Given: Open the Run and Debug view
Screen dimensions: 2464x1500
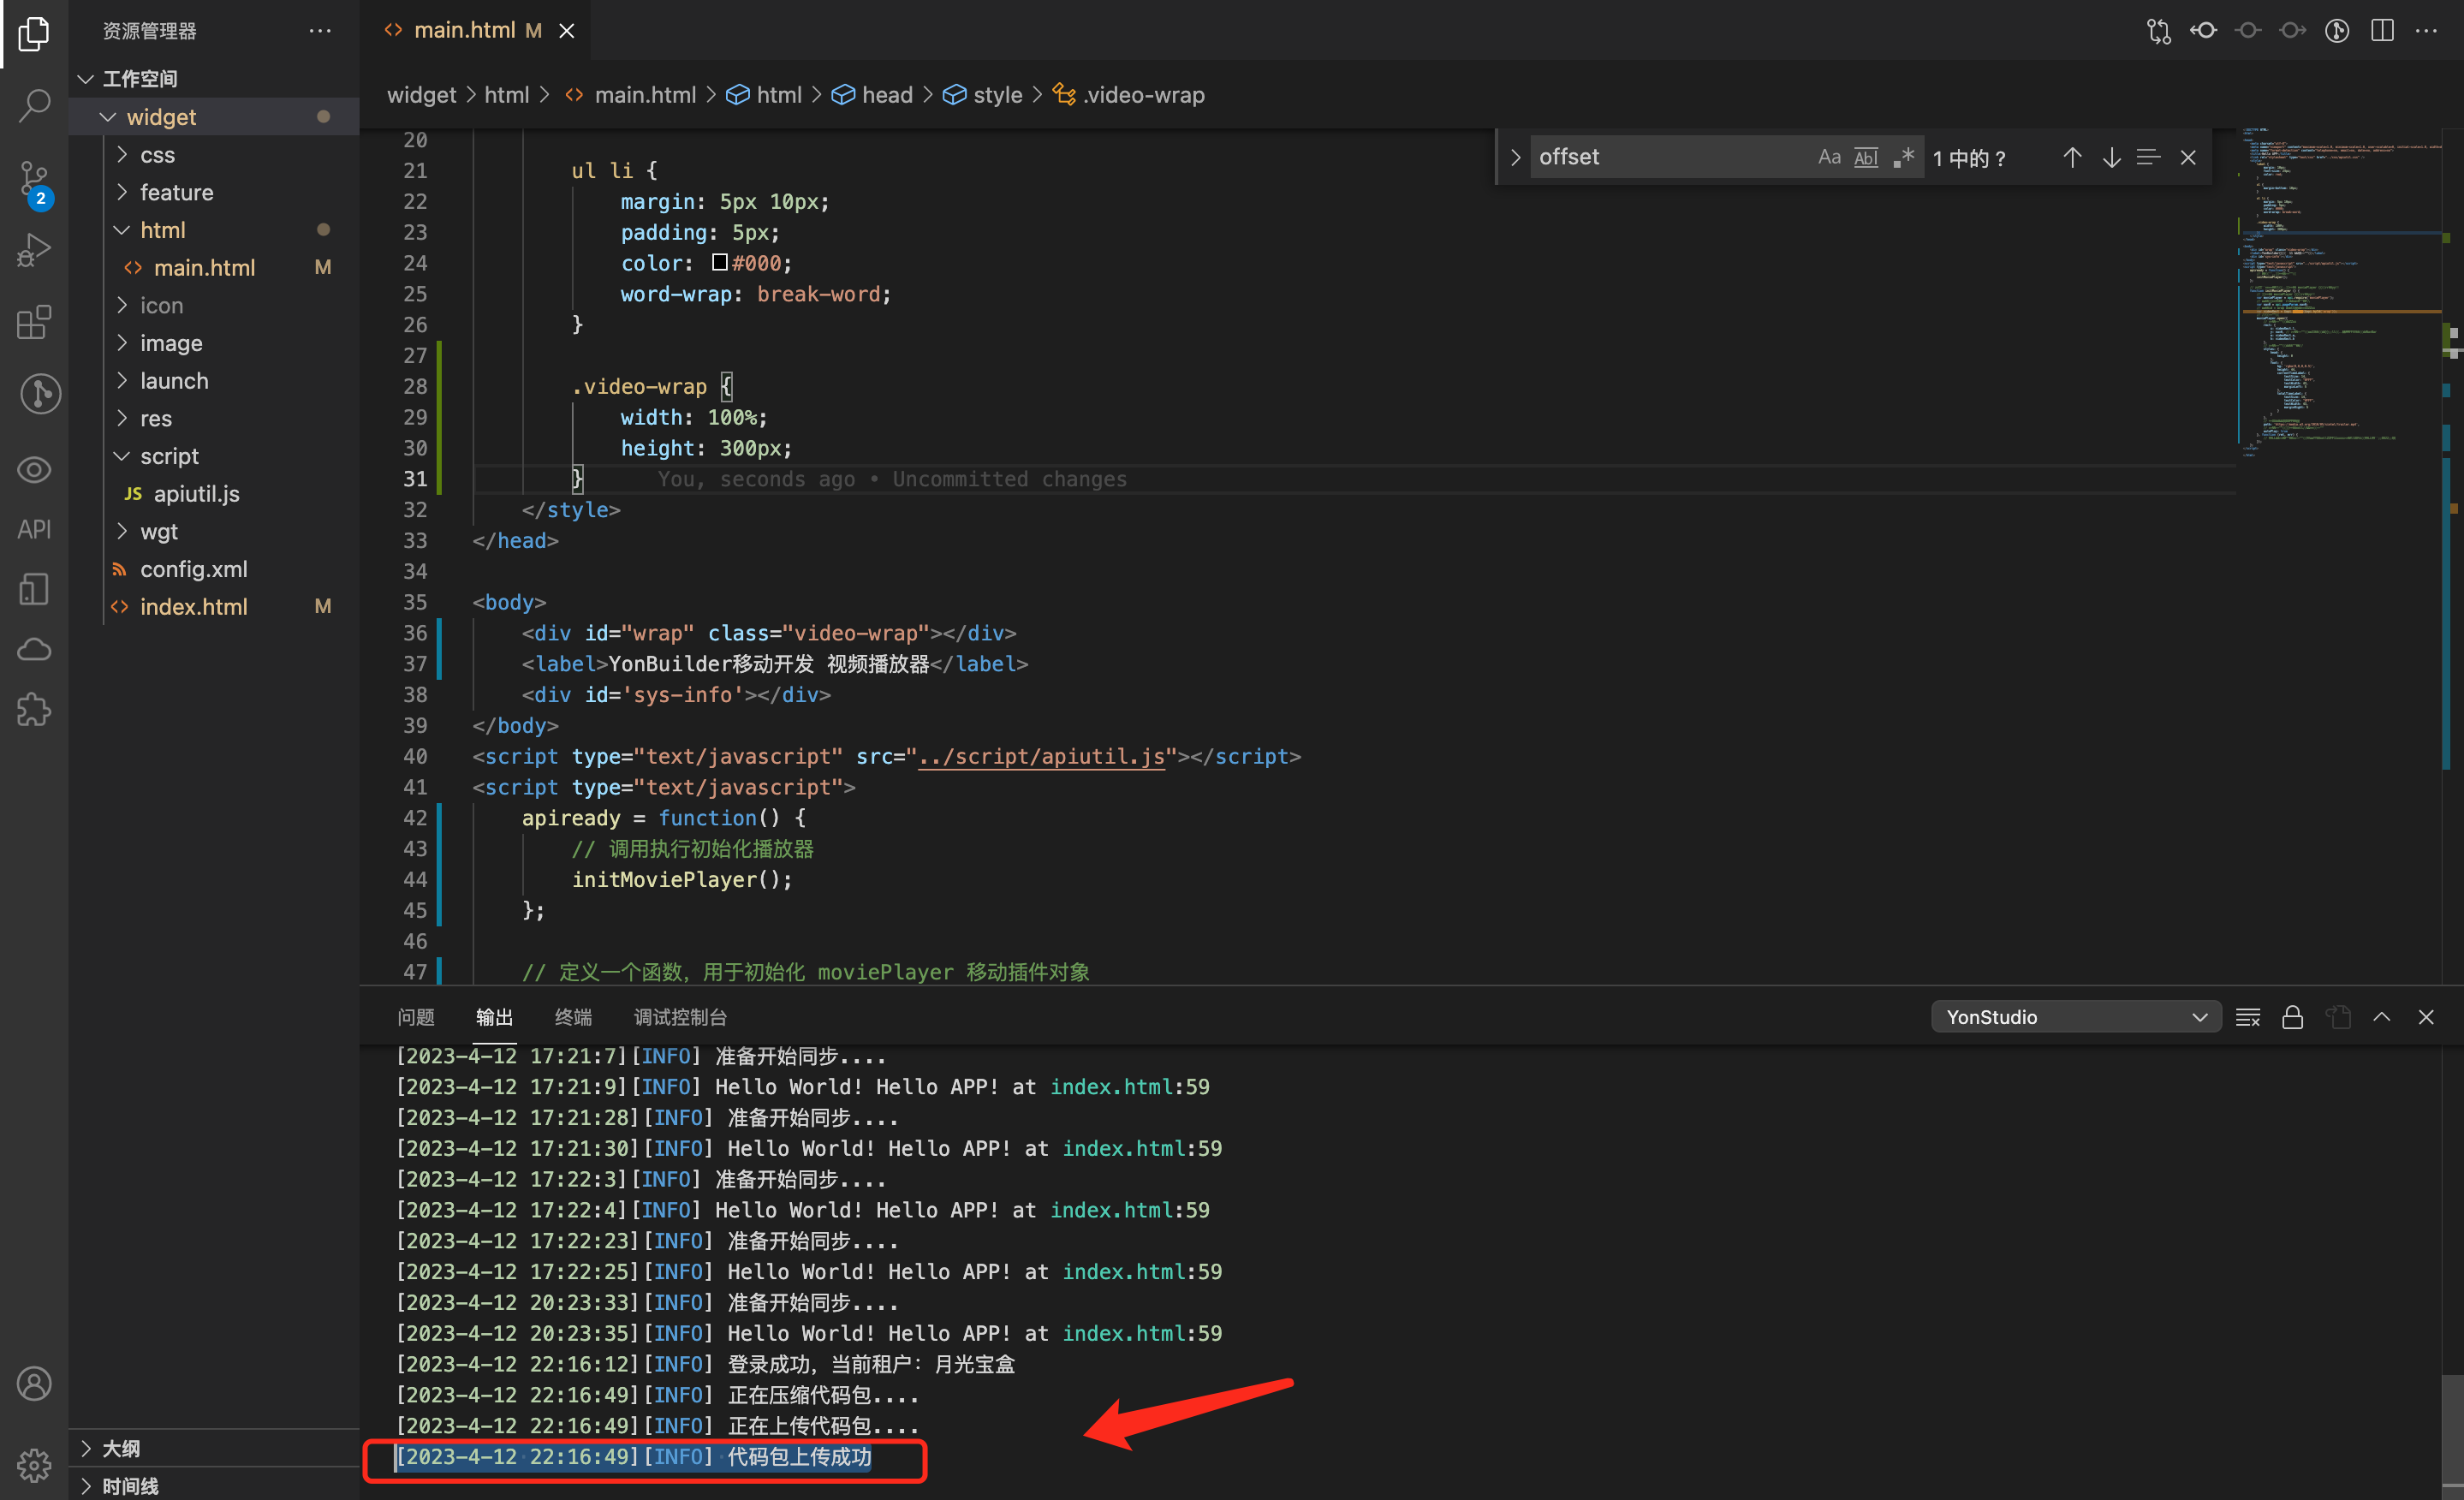Looking at the screenshot, I should click(x=34, y=250).
